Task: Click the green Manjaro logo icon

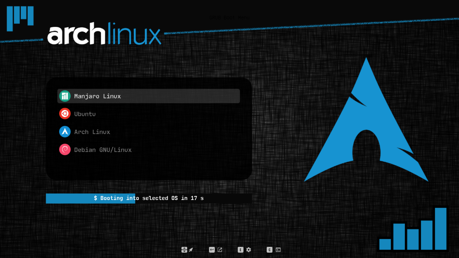Action: click(x=65, y=96)
